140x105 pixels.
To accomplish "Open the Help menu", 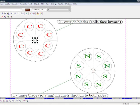I will (75, 4).
